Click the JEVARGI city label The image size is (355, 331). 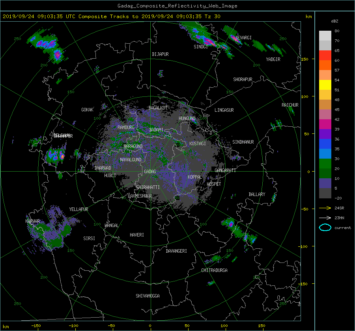[244, 38]
